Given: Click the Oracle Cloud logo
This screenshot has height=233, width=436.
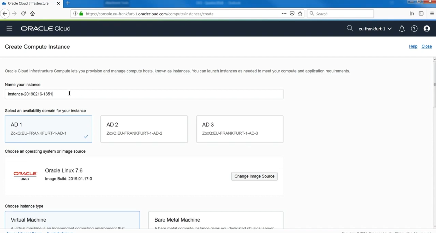Looking at the screenshot, I should coord(46,28).
